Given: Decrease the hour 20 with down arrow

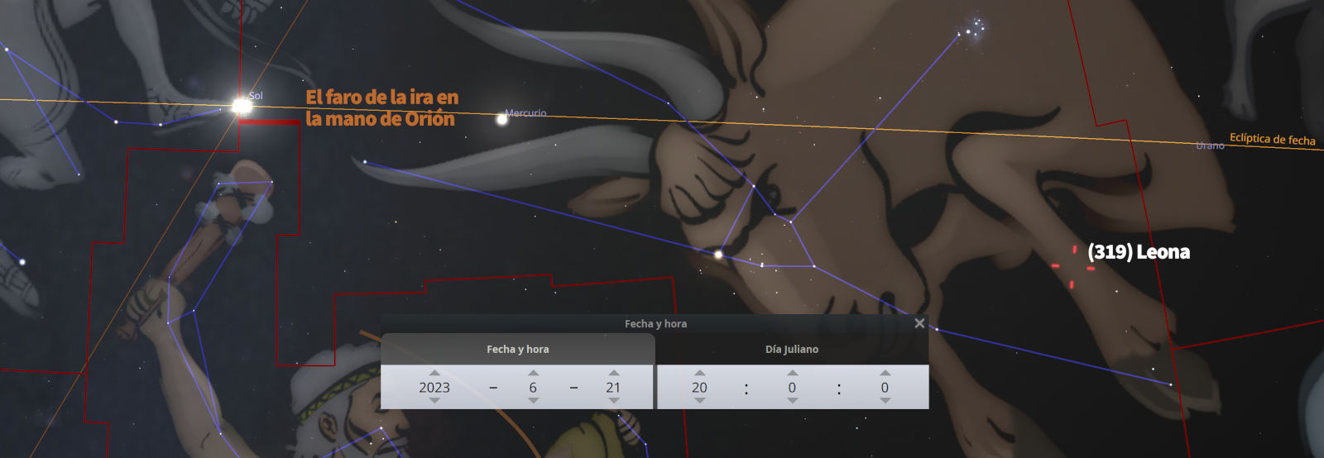Looking at the screenshot, I should [x=699, y=401].
